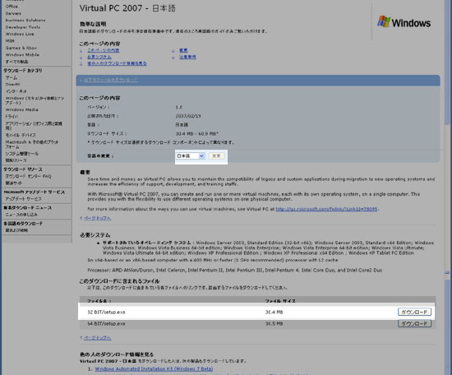Jump to 概要 anchor link
The image size is (452, 375).
(183, 50)
